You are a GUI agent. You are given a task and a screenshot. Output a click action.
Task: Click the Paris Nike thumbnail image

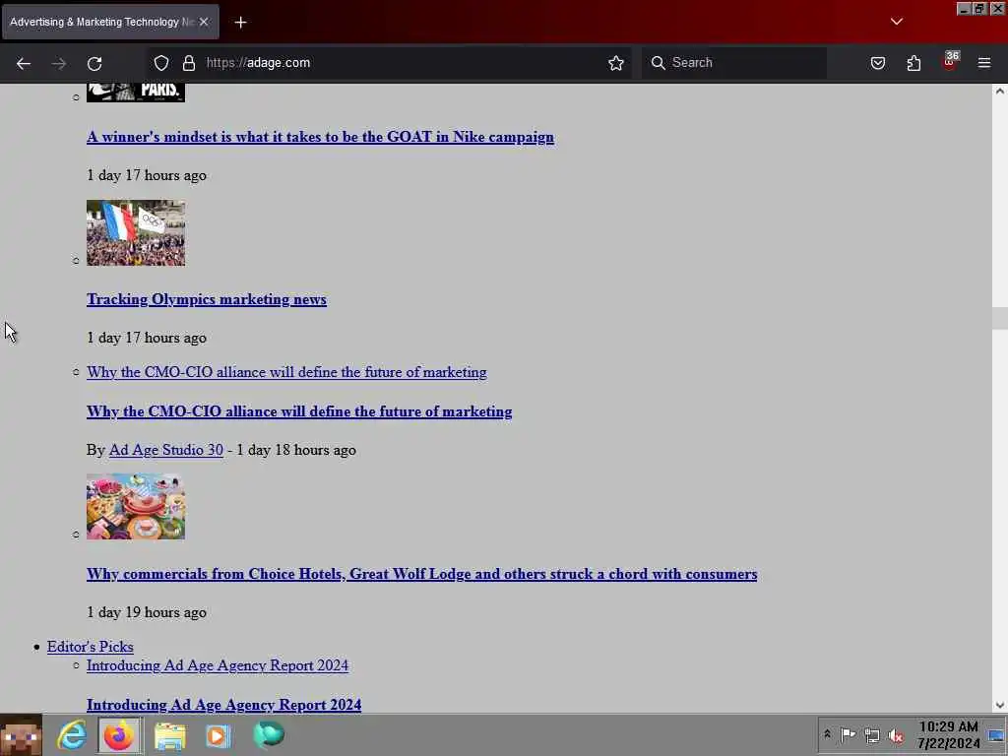[136, 93]
